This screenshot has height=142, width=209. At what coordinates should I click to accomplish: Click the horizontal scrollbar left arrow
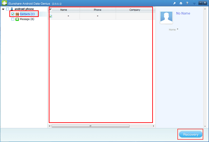tap(49, 126)
